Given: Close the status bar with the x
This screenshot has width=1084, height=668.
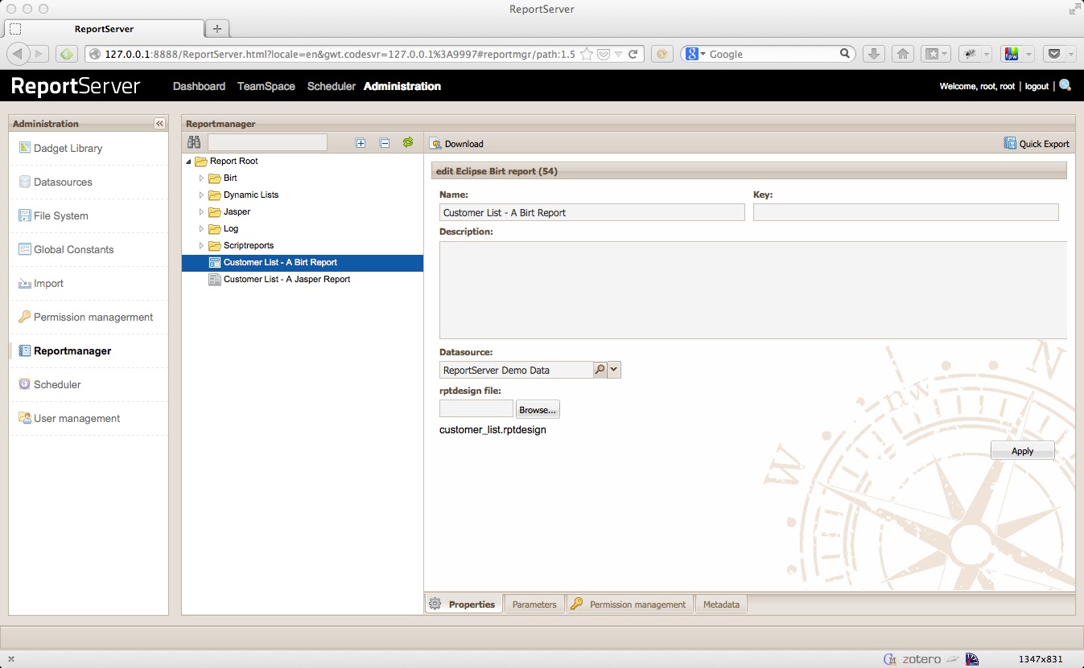Looking at the screenshot, I should click(11, 659).
